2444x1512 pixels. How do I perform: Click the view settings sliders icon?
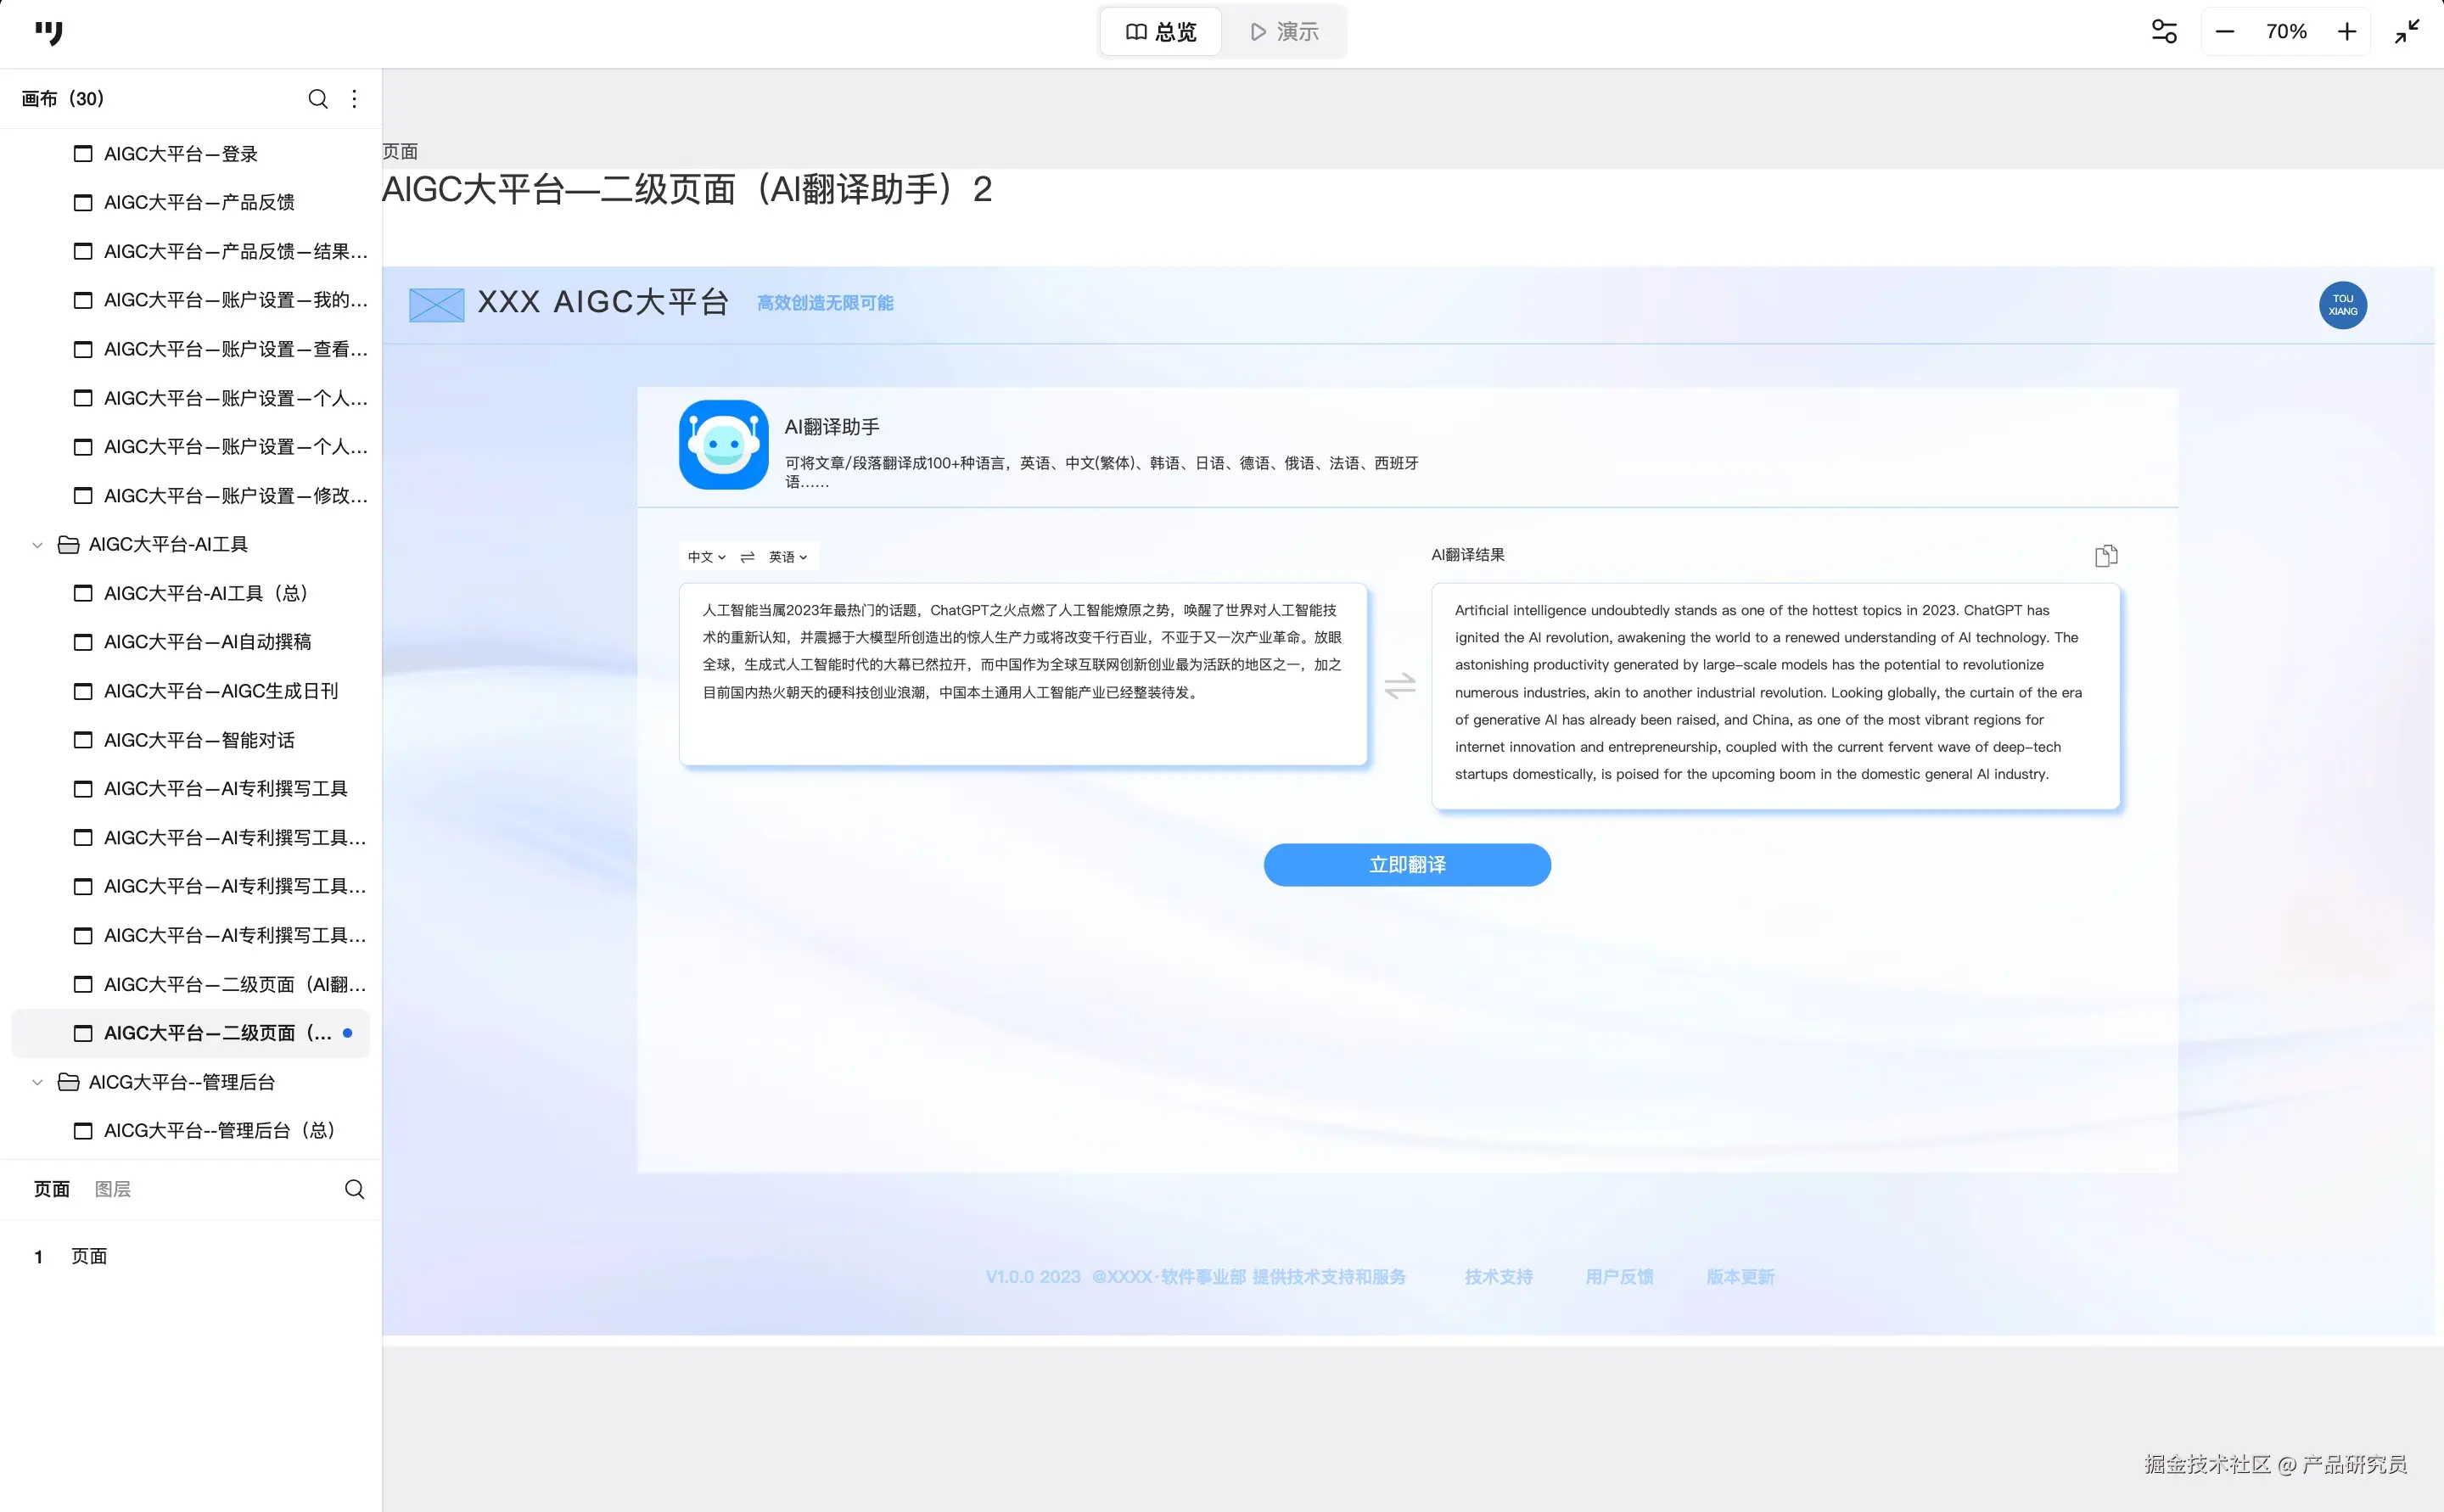[2164, 32]
